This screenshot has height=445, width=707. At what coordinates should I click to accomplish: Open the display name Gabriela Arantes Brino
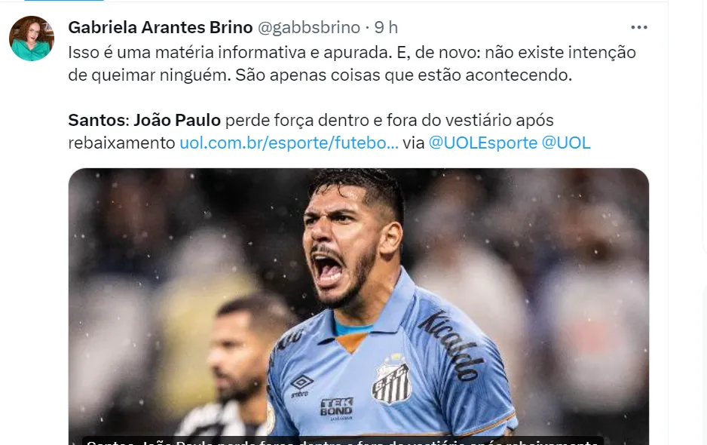click(x=161, y=28)
